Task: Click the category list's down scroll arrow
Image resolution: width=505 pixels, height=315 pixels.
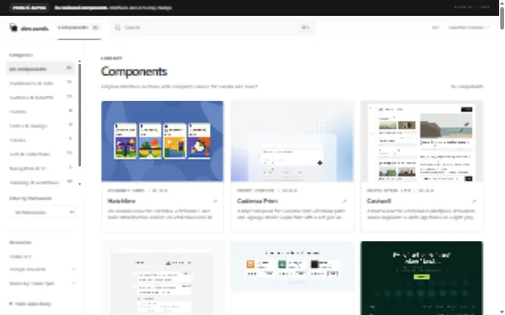Action: [x=80, y=184]
